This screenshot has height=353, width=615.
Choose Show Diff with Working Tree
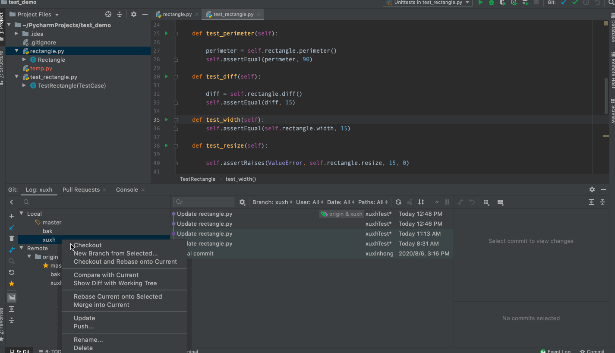115,283
